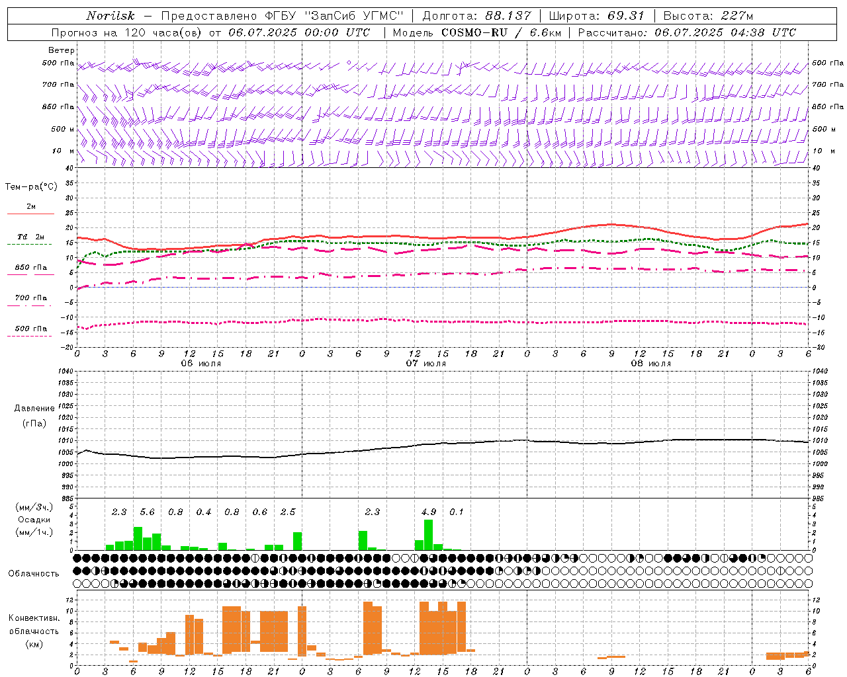Select the Широта: 69.31 header value
The width and height of the screenshot is (847, 677).
pos(596,16)
